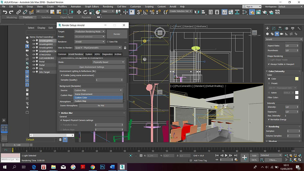Open the Workspaces Default dropdown
This screenshot has height=171, width=304.
[290, 7]
